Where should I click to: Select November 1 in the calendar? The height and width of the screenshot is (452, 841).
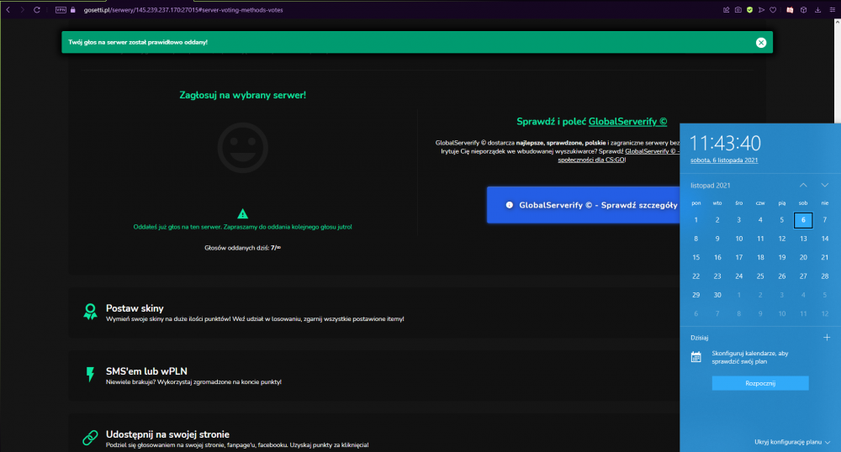click(x=696, y=220)
